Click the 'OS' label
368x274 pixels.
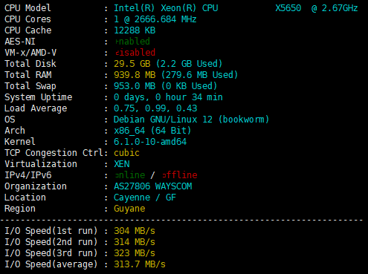tap(10, 120)
